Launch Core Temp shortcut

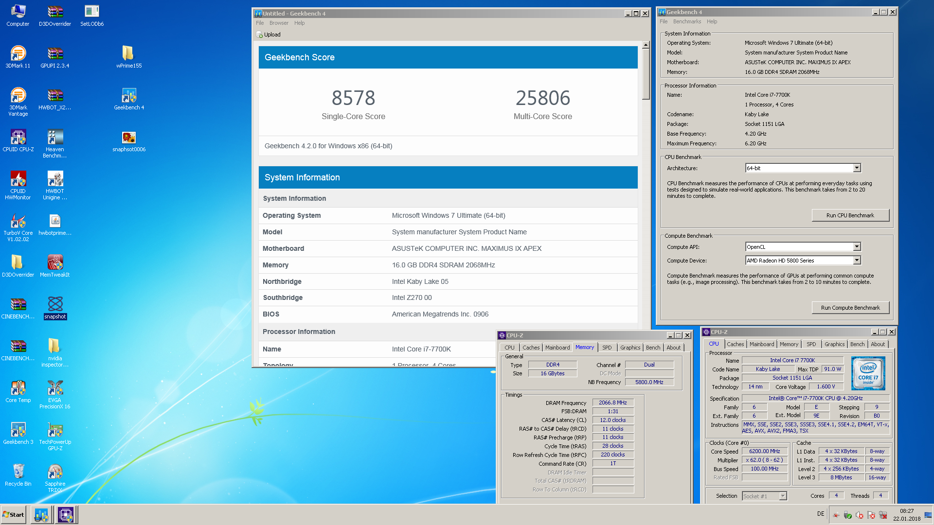18,391
